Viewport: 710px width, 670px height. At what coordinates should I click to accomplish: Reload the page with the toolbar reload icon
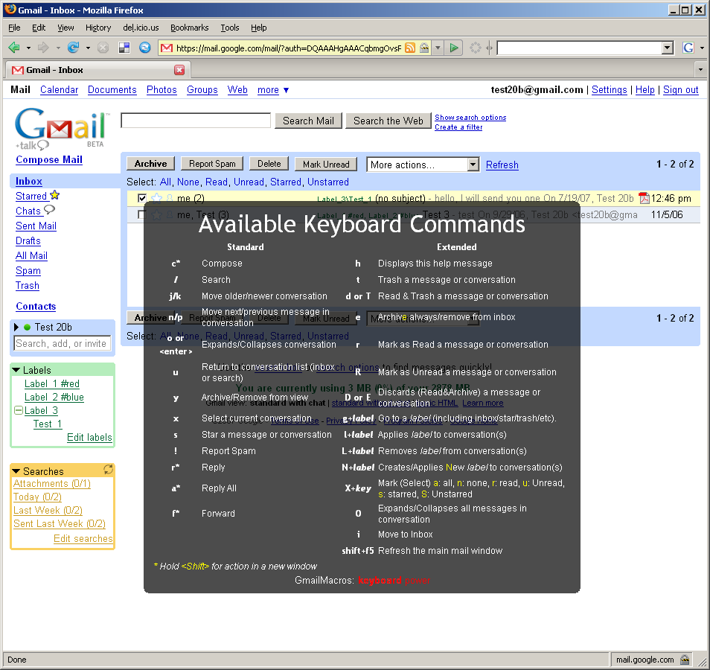click(74, 48)
